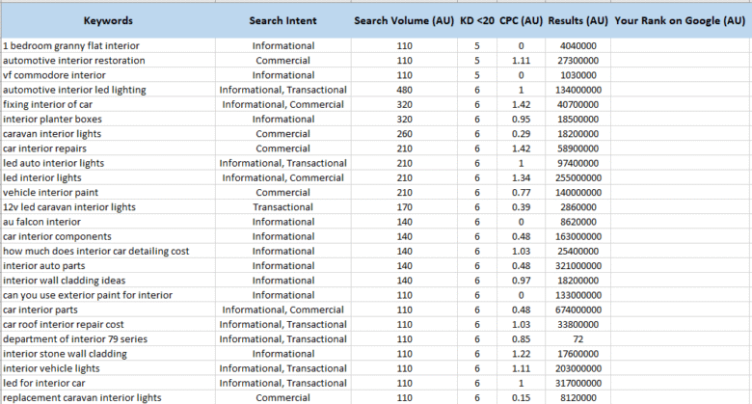Click the Your Rank on Google (AU) header

coord(680,20)
